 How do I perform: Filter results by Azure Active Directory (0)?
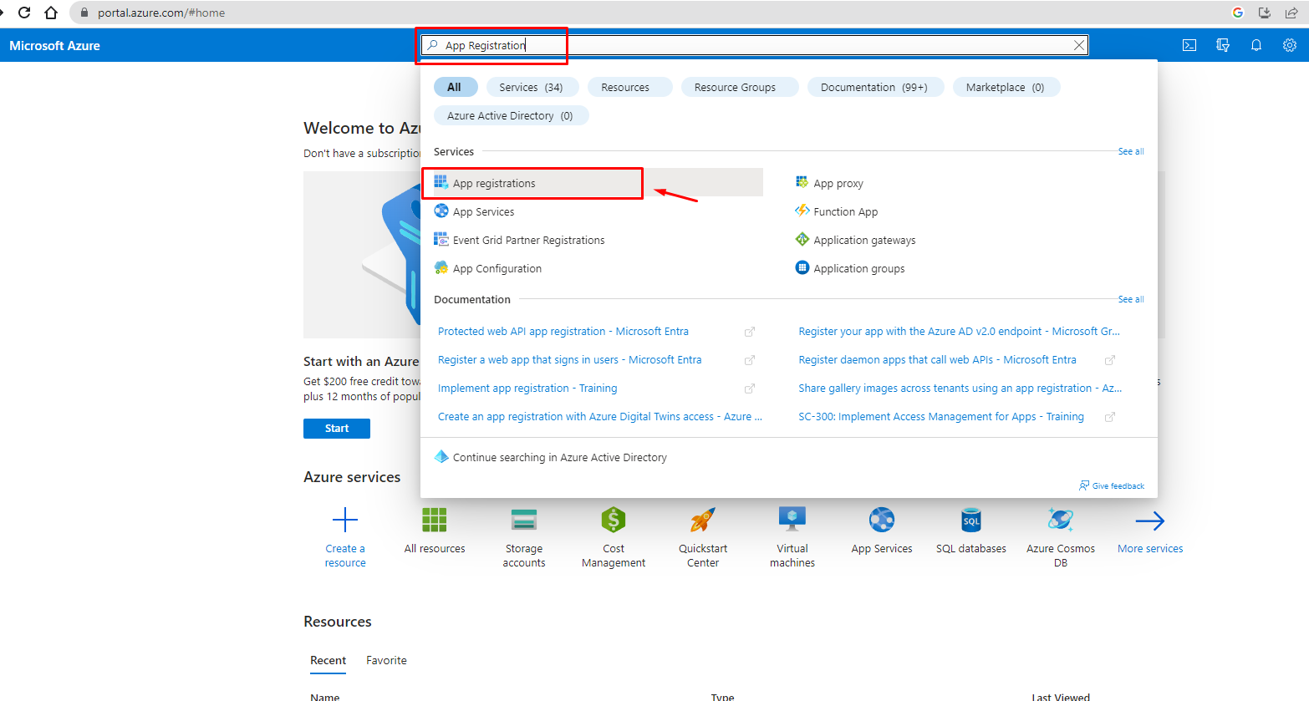[x=511, y=115]
